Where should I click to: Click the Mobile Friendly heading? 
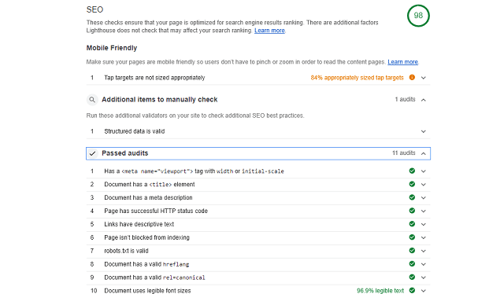coord(112,48)
